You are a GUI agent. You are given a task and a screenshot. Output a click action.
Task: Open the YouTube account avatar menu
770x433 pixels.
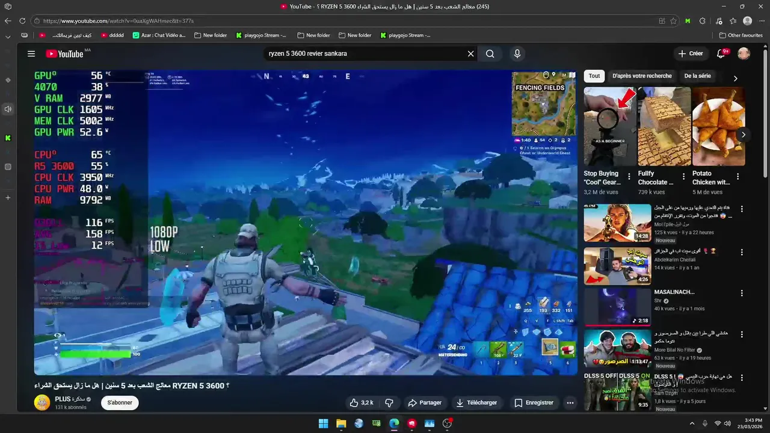point(744,54)
